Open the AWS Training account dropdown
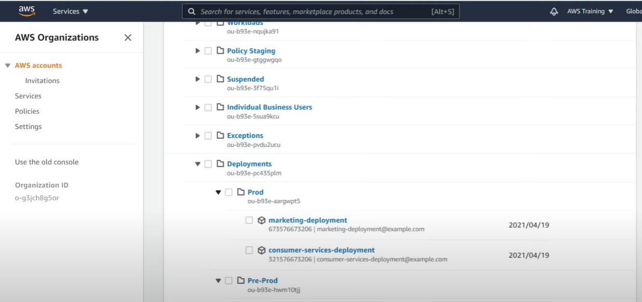This screenshot has width=642, height=302. 590,11
